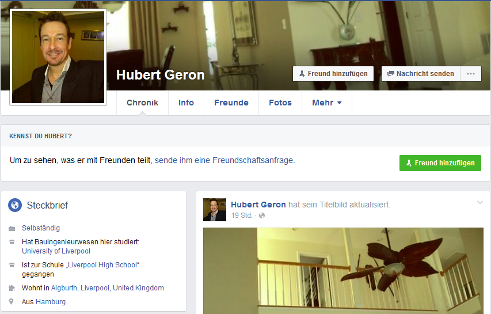Click the Hubert Geron name on cover
Screen dimensions: 491x314
pos(161,75)
